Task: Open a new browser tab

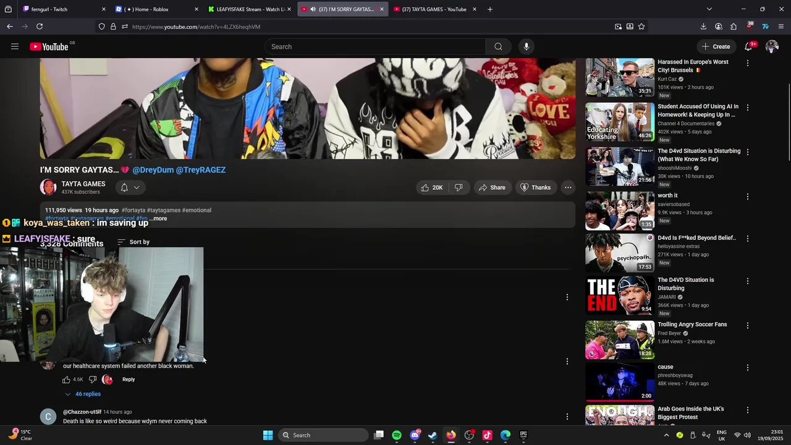Action: (x=490, y=9)
